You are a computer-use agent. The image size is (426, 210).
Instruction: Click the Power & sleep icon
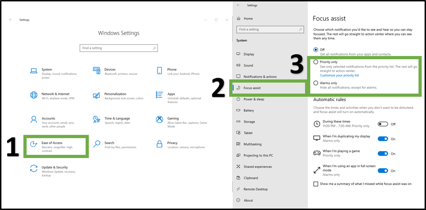pyautogui.click(x=239, y=99)
